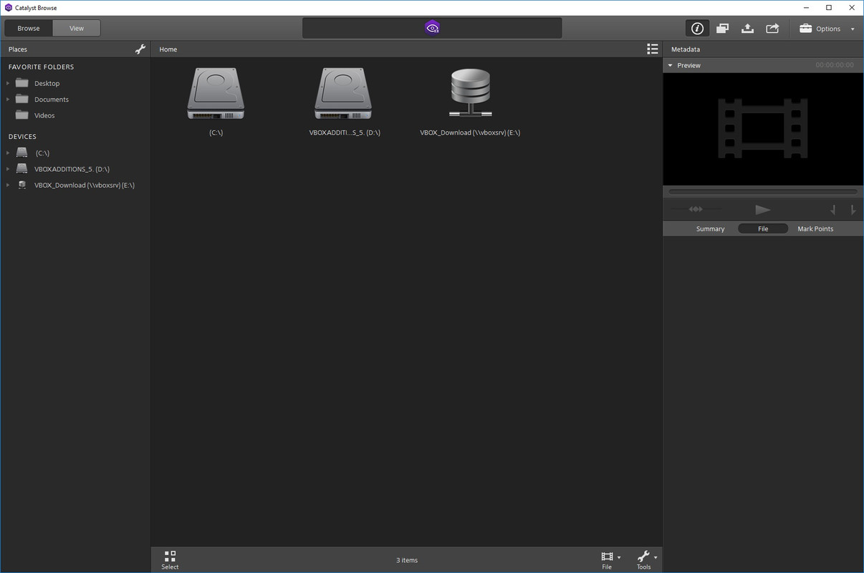The image size is (864, 573).
Task: Click the mark out point icon
Action: coord(853,209)
